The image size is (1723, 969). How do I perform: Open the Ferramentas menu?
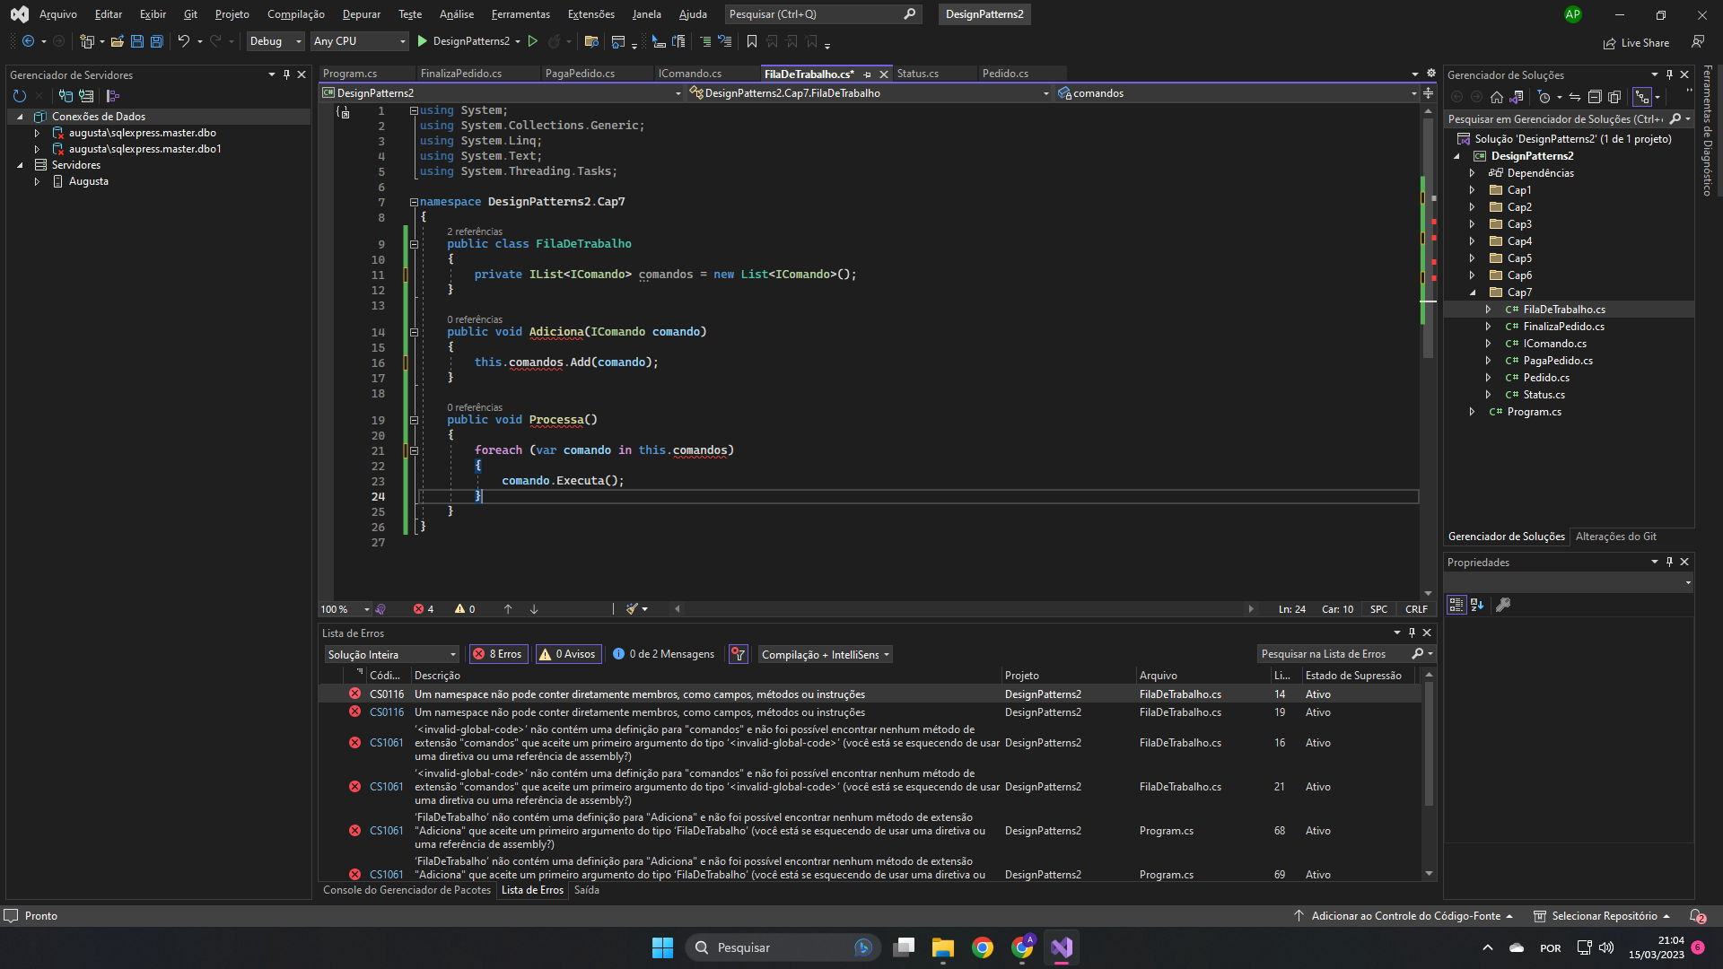pyautogui.click(x=520, y=14)
